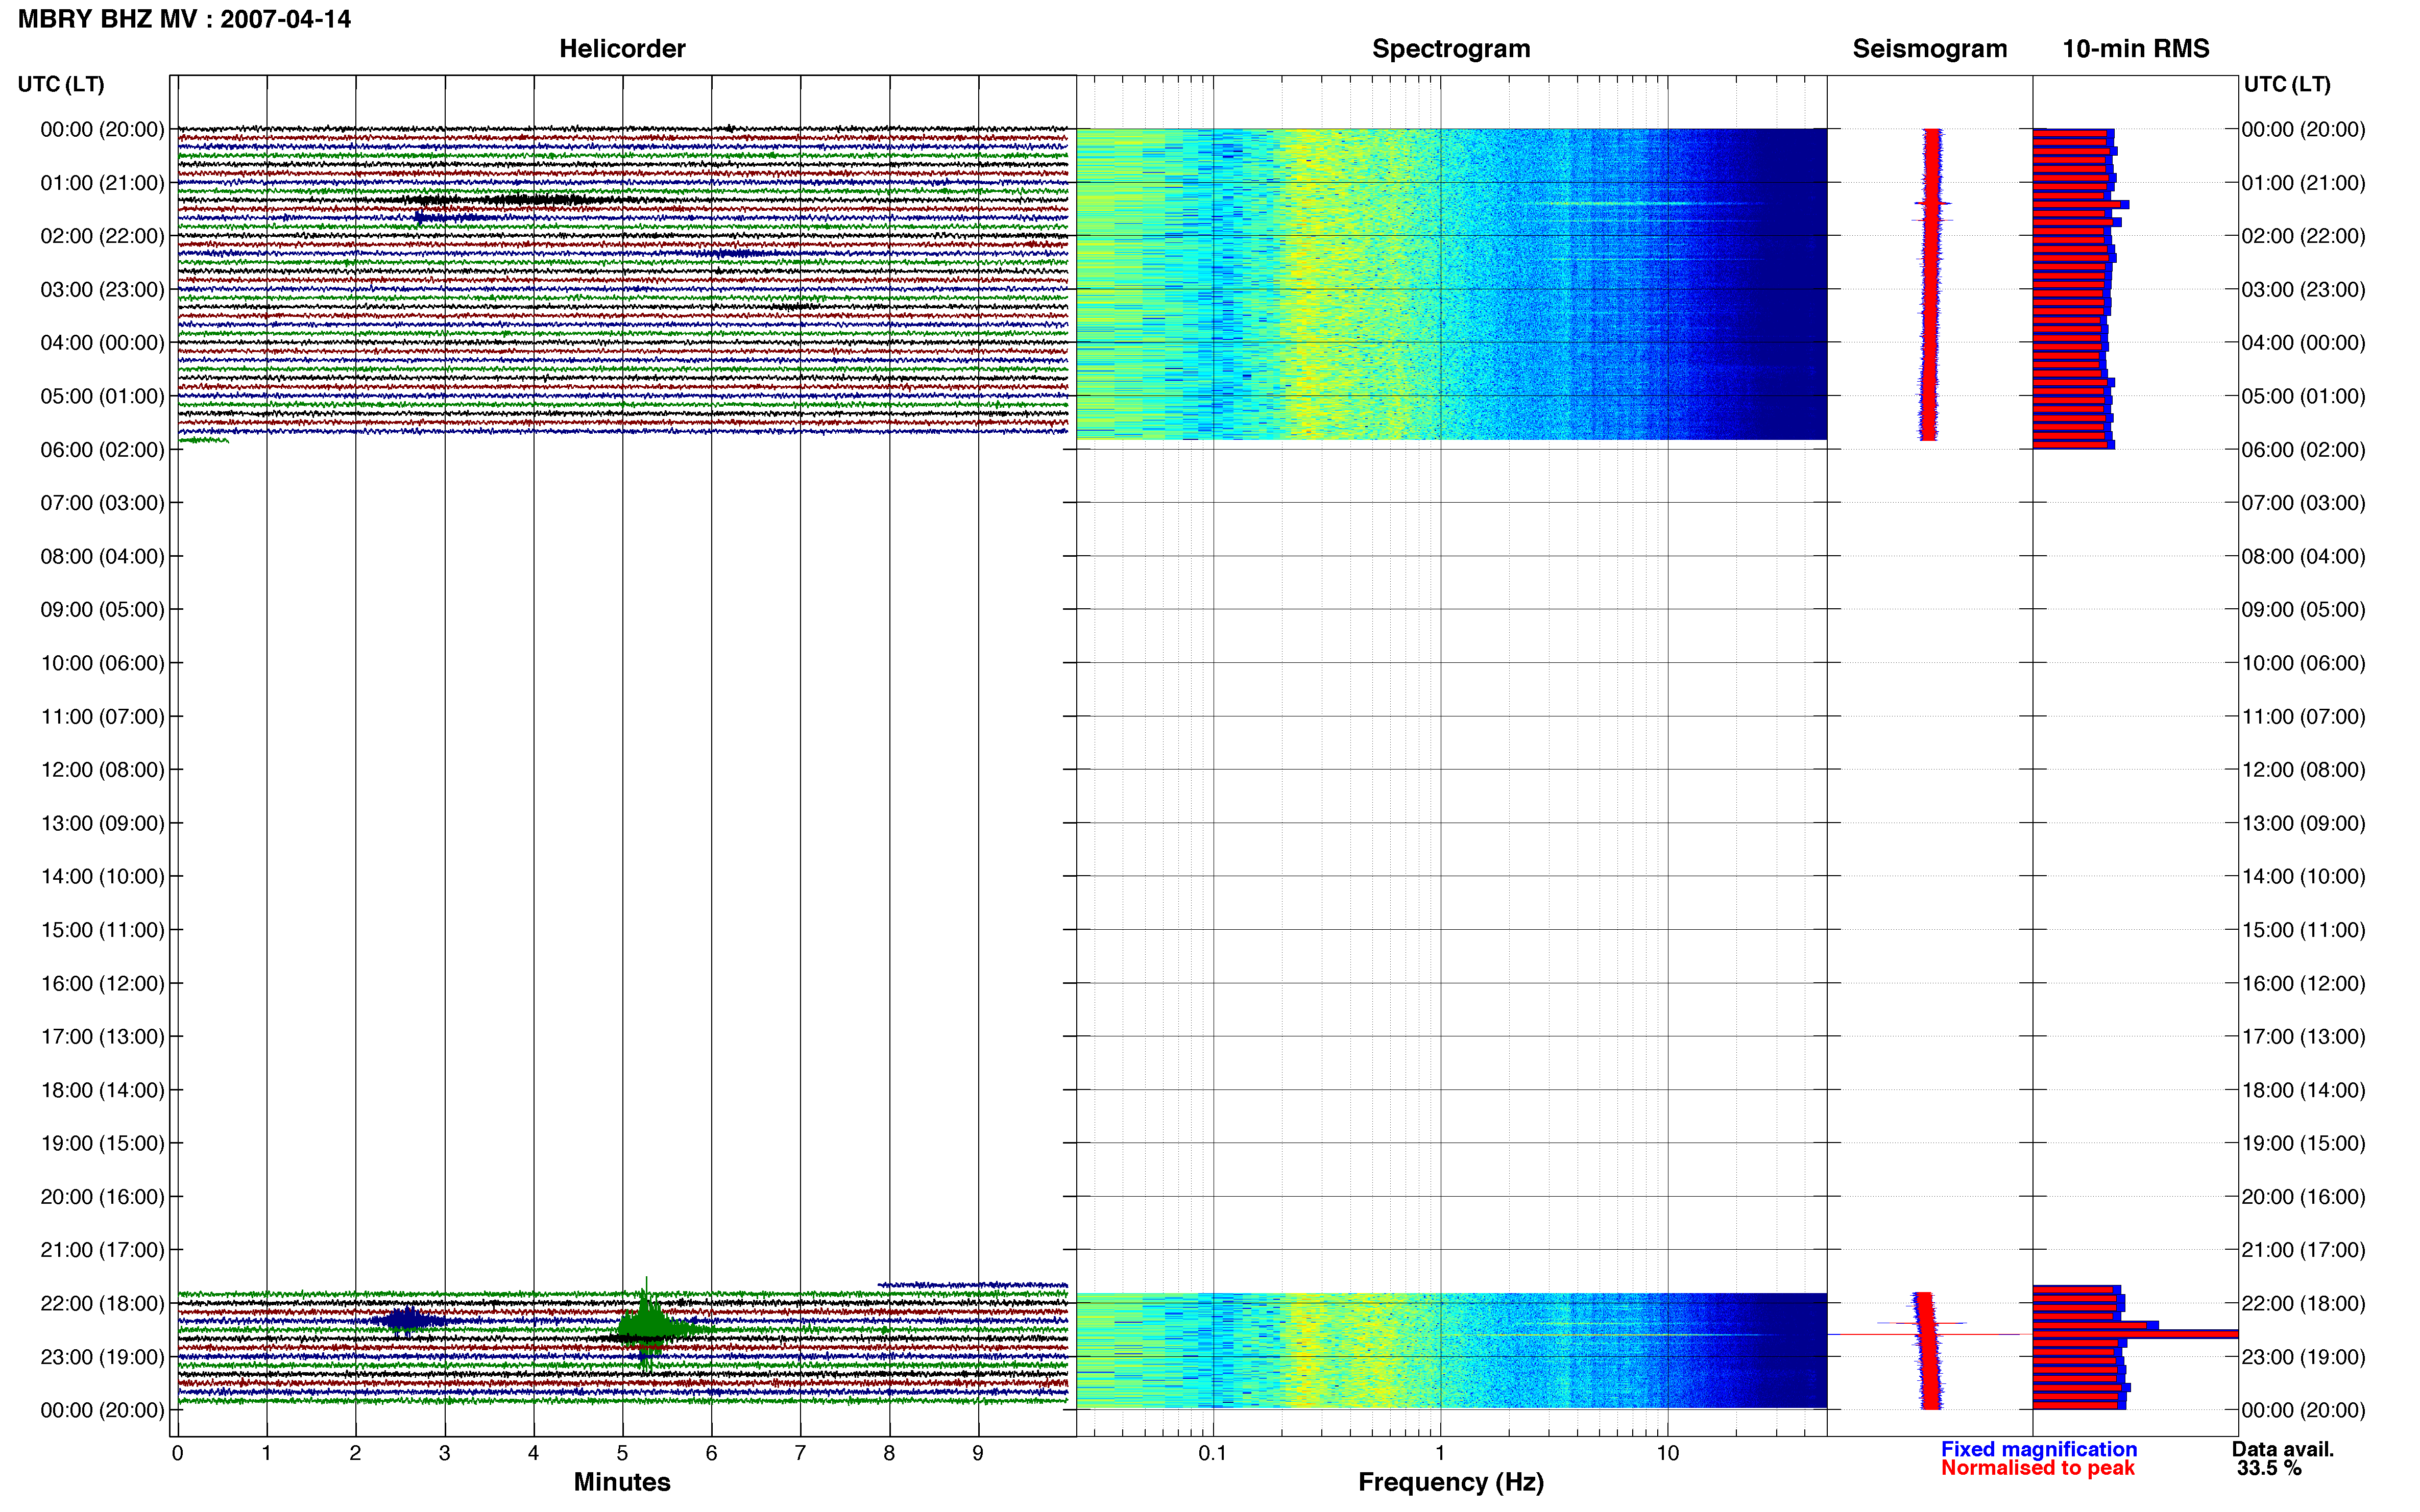Click left time label '12:00 (08:00)'
Screen dimensions: 2420x1512
pyautogui.click(x=102, y=770)
